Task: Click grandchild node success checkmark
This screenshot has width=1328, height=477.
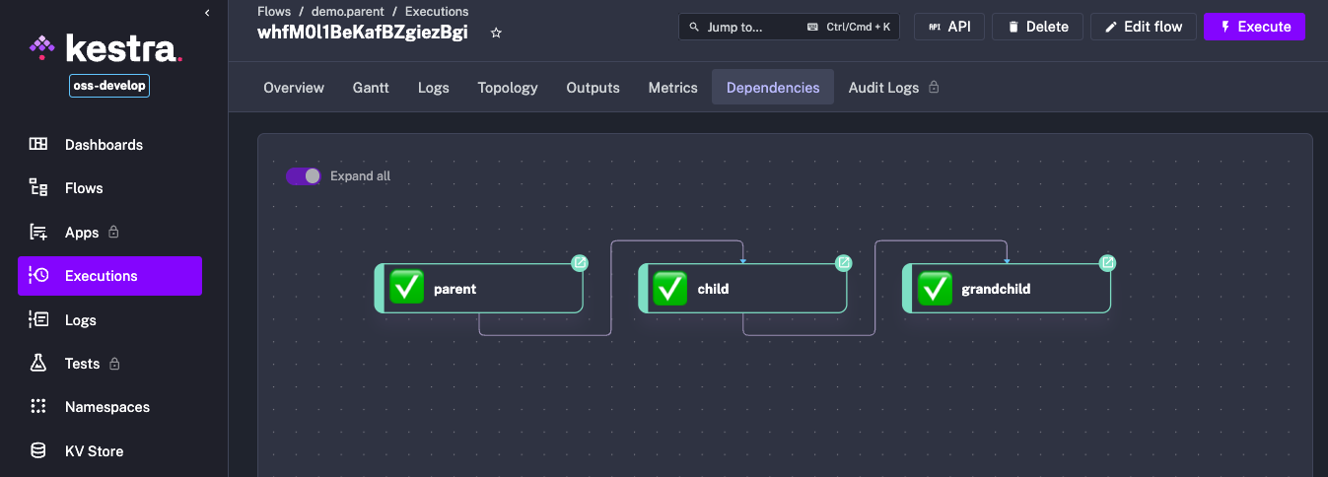Action: pyautogui.click(x=935, y=288)
